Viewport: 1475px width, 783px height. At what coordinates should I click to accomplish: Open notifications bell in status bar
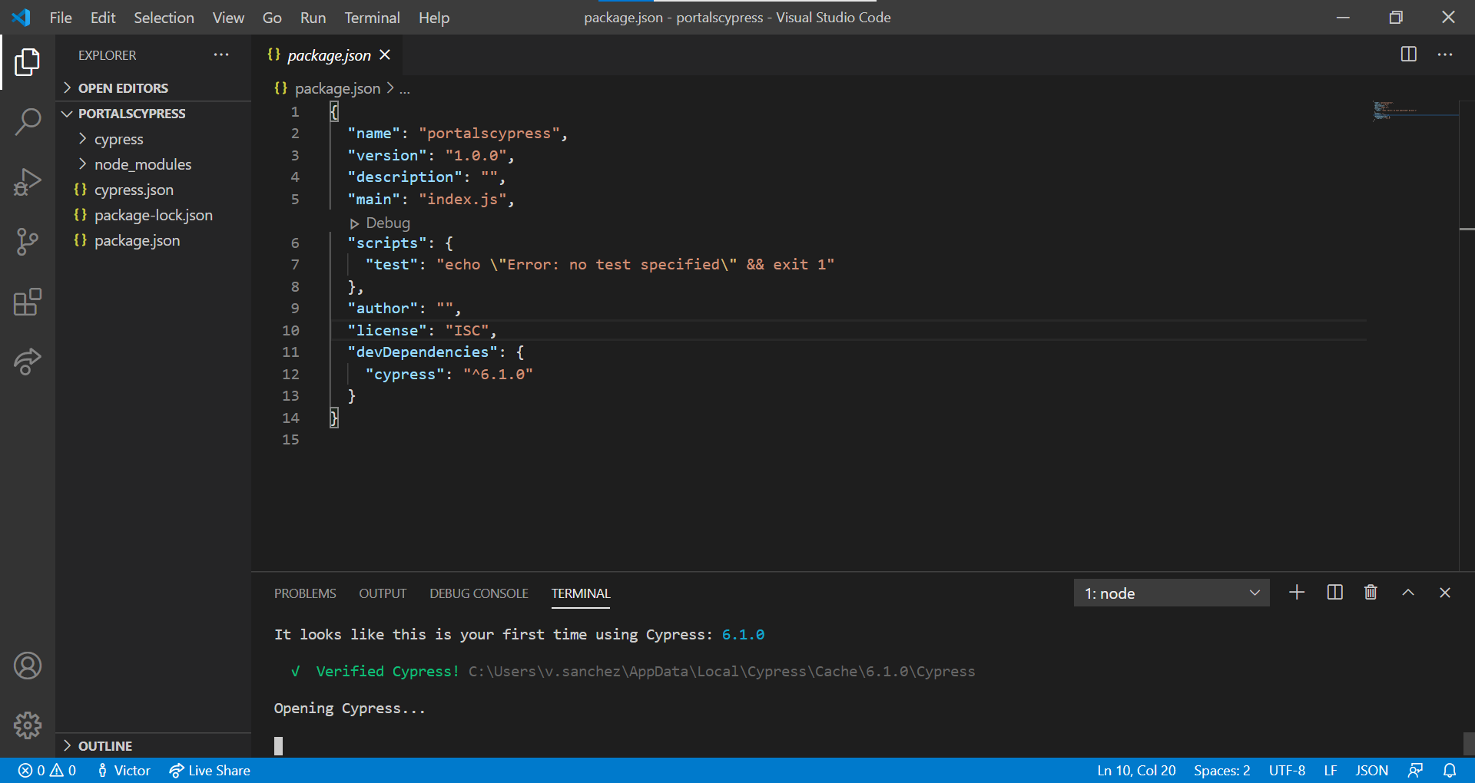pyautogui.click(x=1450, y=771)
